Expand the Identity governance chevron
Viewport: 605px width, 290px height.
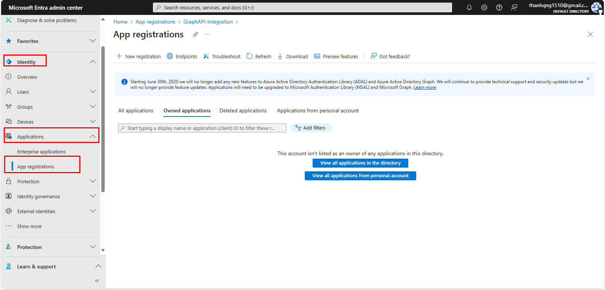(x=93, y=196)
